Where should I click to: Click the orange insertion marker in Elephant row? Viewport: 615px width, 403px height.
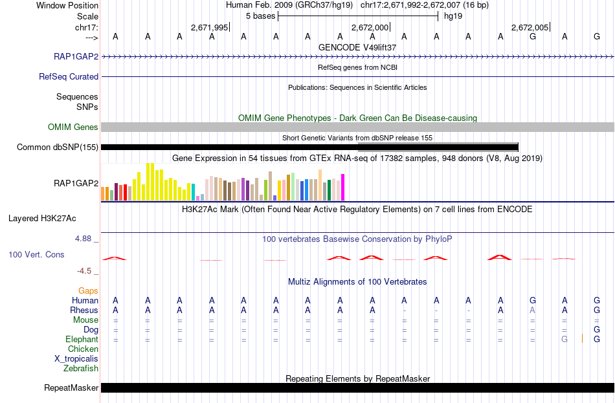point(582,339)
